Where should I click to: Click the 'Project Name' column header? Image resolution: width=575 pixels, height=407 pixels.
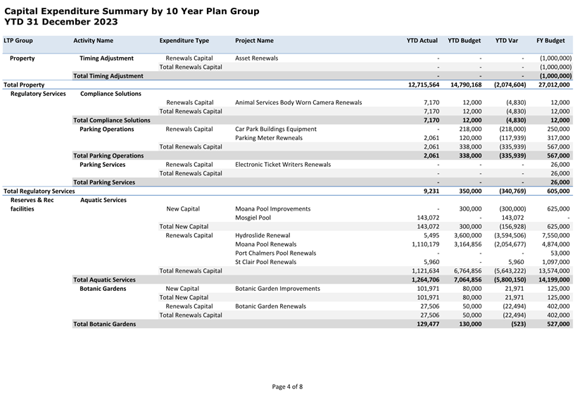pyautogui.click(x=254, y=41)
